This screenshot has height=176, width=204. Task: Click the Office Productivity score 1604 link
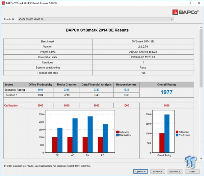(39, 89)
